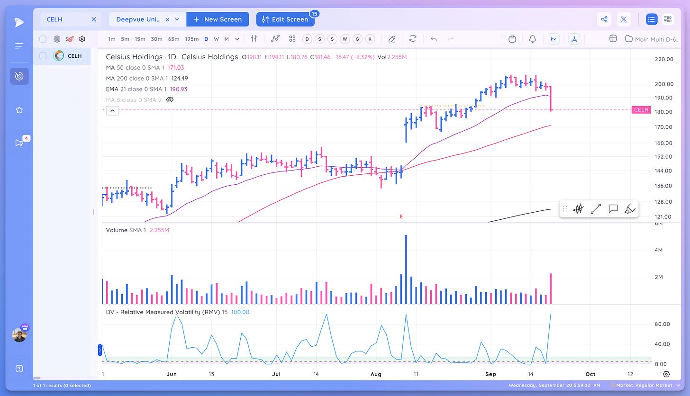Click the line study chart icon
Viewport: 690px width, 396px height.
point(275,39)
